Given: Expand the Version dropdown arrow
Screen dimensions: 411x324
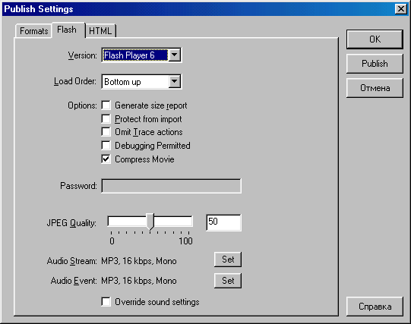Looking at the screenshot, I should coord(174,55).
